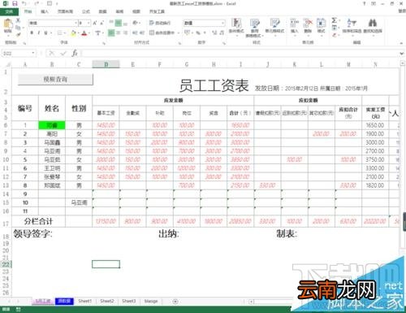Viewport: 406px width, 313px height.
Task: Click the Save icon in quick access toolbar
Action: [x=15, y=3]
